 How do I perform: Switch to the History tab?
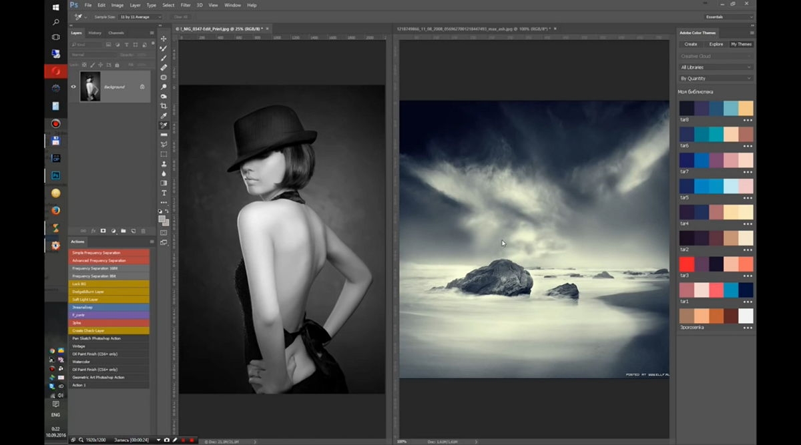(x=95, y=33)
